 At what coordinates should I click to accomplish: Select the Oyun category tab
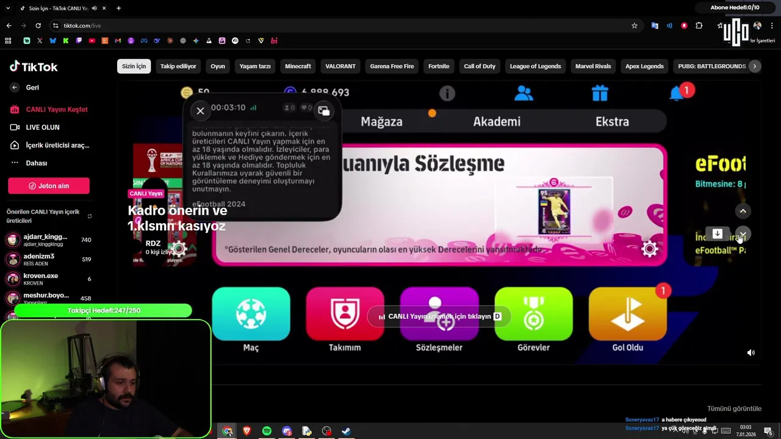(218, 66)
